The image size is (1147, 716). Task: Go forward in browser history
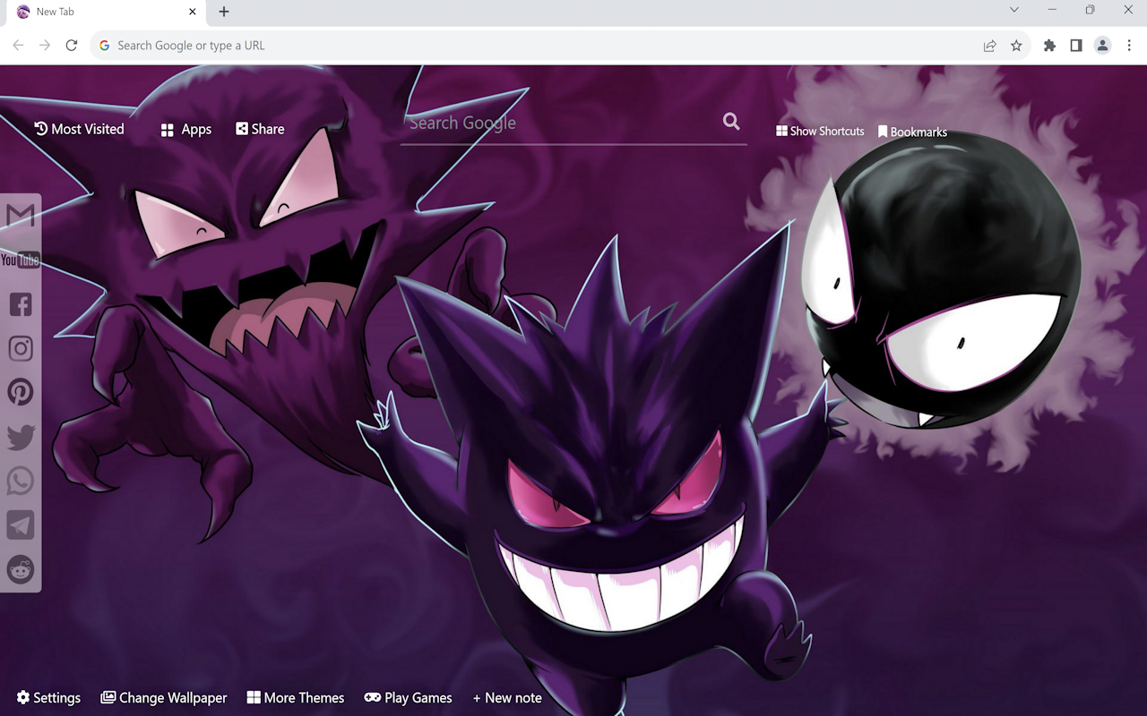point(45,46)
